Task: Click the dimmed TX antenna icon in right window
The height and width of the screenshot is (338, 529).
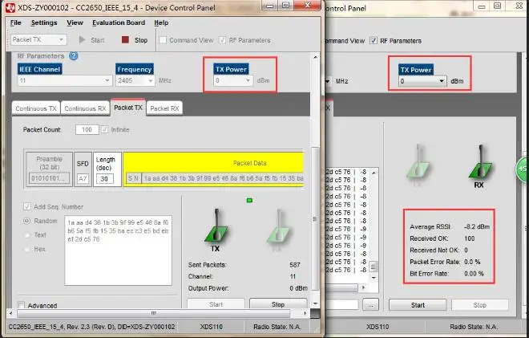Action: (x=418, y=163)
